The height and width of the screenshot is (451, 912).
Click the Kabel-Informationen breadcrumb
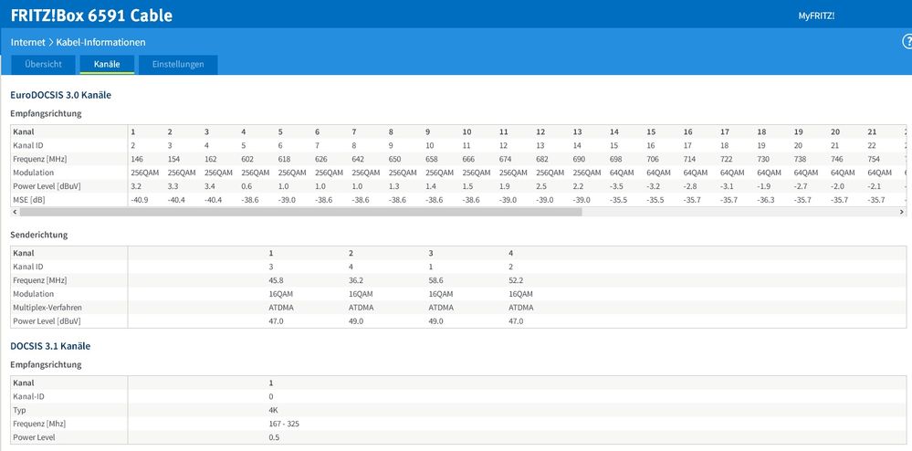pos(100,43)
